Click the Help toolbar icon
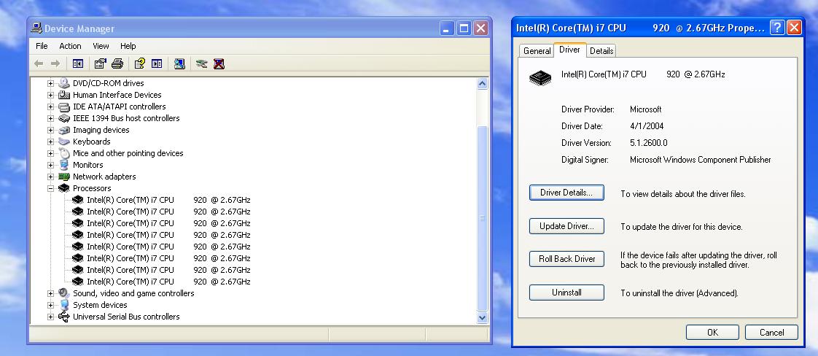The width and height of the screenshot is (818, 356). [140, 64]
